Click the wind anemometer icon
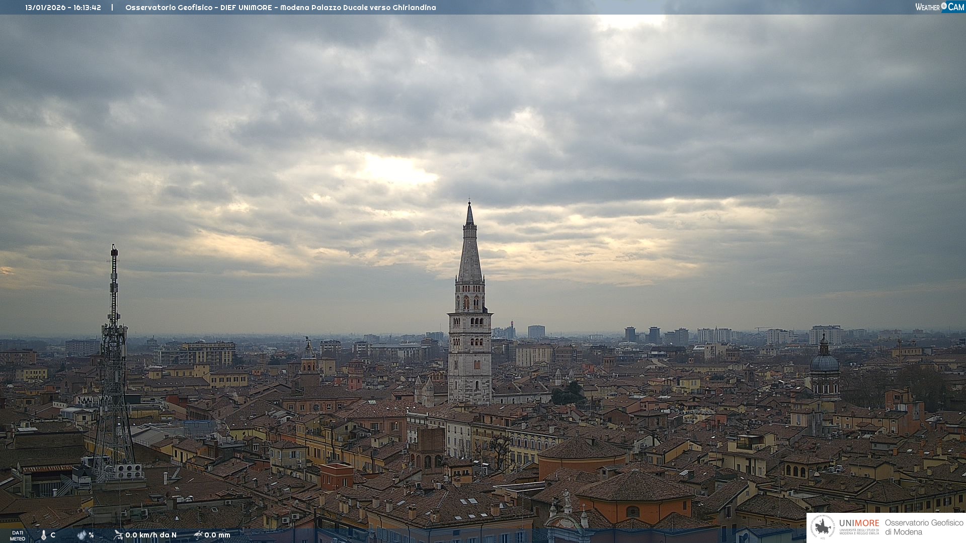The height and width of the screenshot is (543, 966). click(118, 535)
